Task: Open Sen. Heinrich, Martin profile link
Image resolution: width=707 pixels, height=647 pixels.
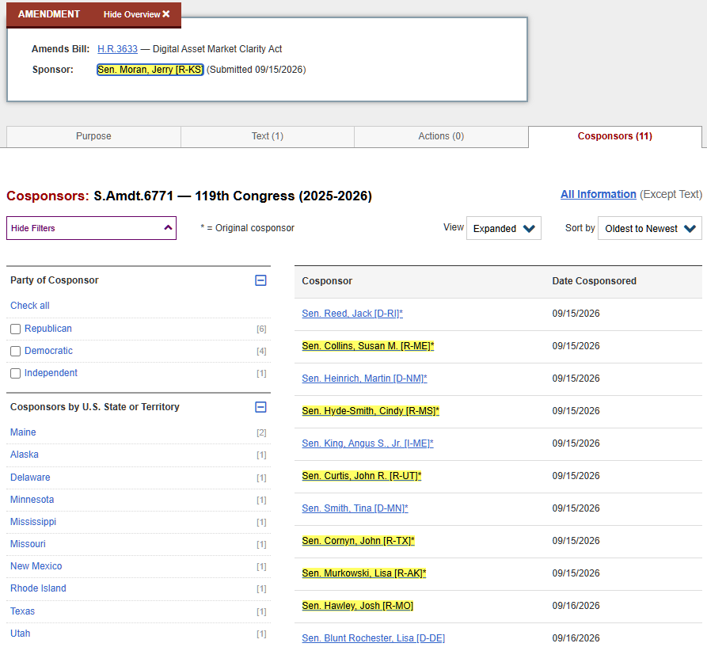Action: pyautogui.click(x=364, y=379)
